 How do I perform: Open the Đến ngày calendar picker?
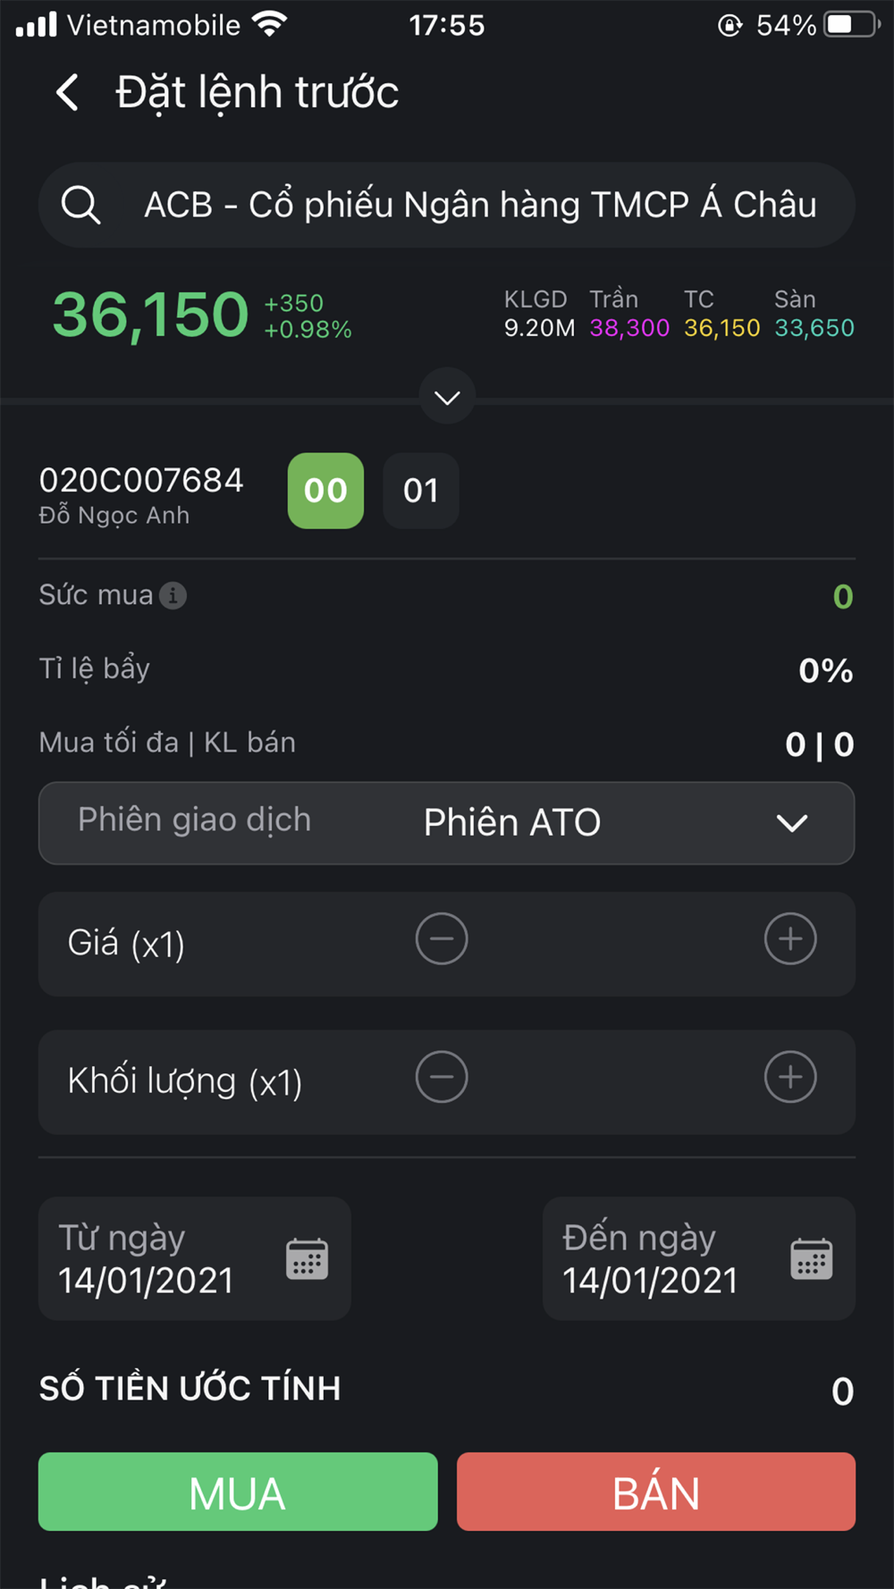pos(811,1259)
